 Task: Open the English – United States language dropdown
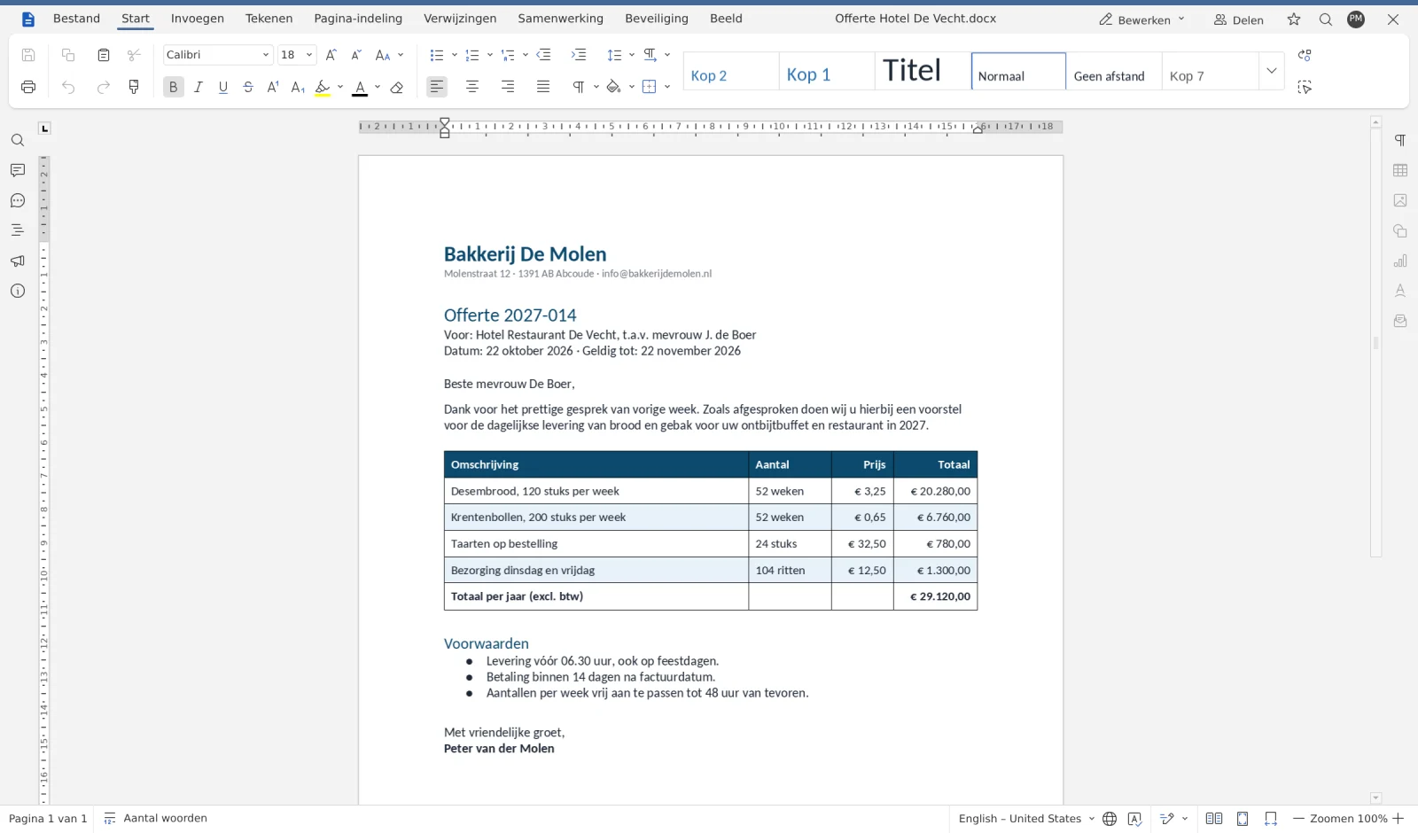(1026, 819)
